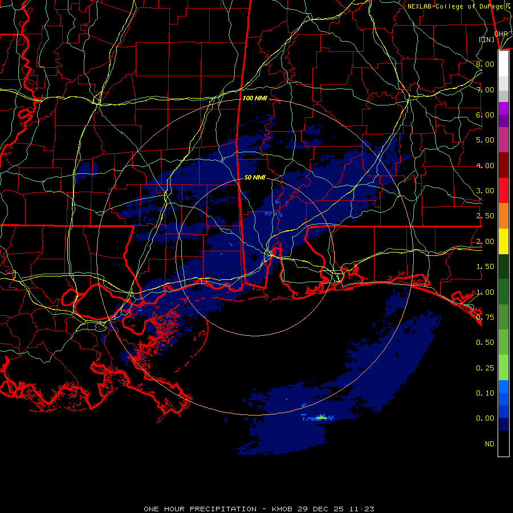Click the [IN] units label

[x=487, y=39]
